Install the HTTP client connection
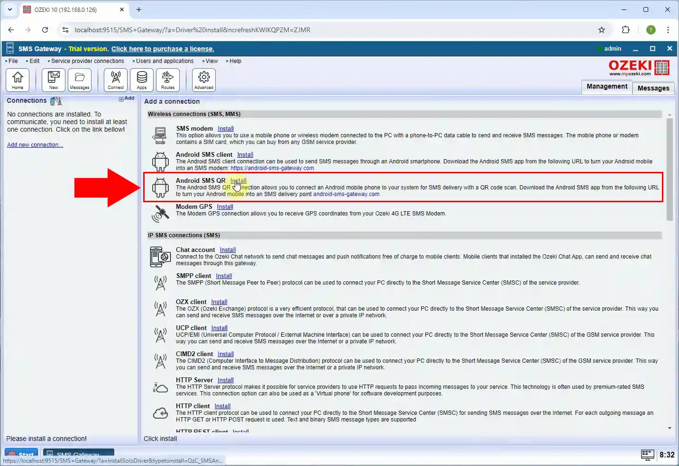This screenshot has height=466, width=679. click(222, 406)
